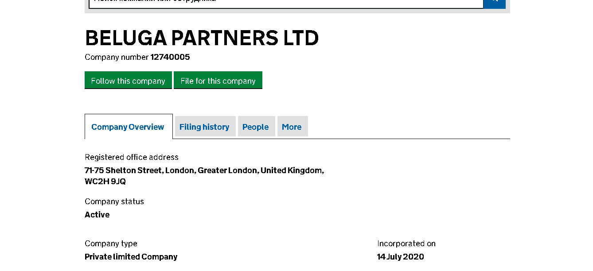Click the Private limited Company text
593x271 pixels.
click(x=131, y=257)
